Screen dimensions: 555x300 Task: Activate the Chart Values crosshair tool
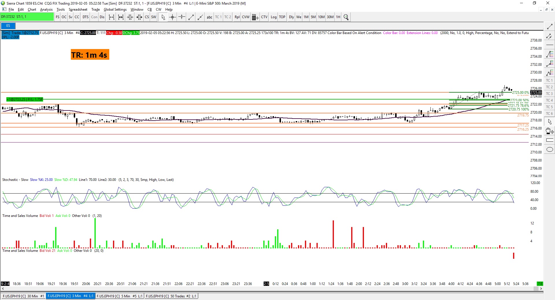pyautogui.click(x=173, y=17)
